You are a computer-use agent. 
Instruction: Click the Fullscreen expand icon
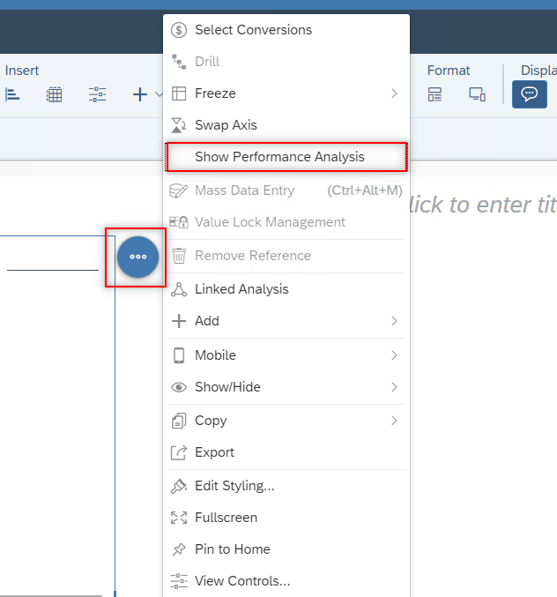179,518
